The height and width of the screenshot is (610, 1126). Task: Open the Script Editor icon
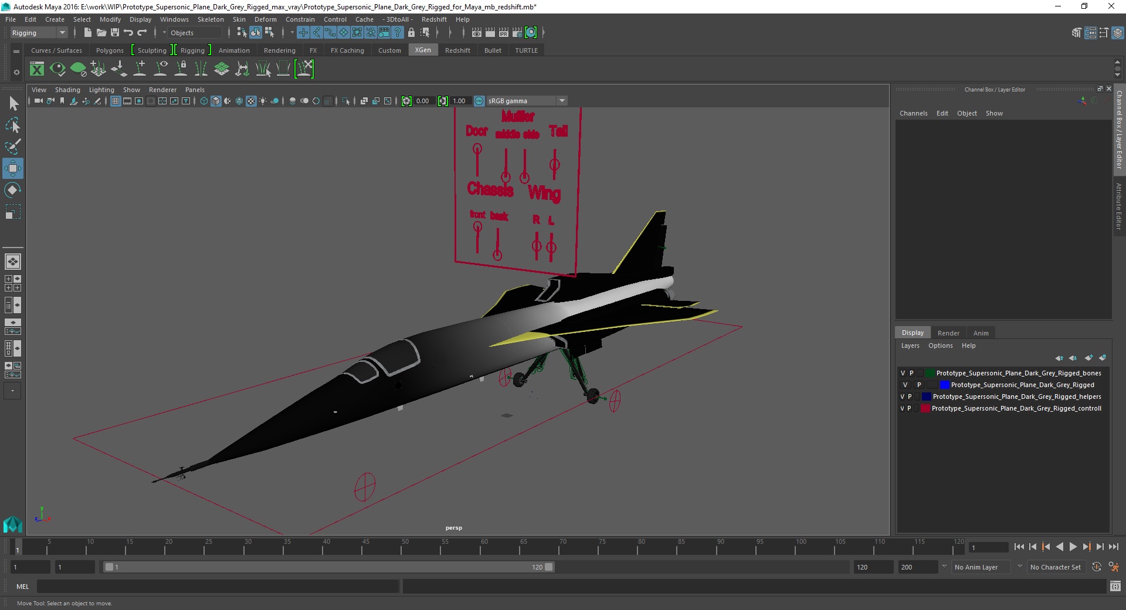[x=1115, y=586]
